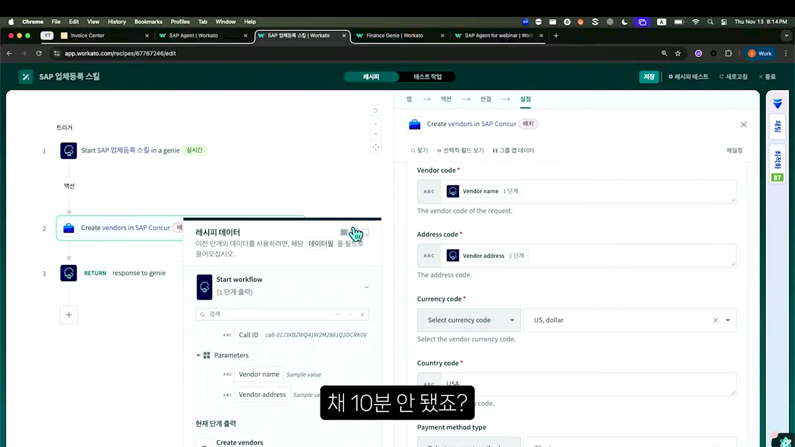Bookmark this page with the star icon
Image resolution: width=795 pixels, height=447 pixels.
point(678,53)
